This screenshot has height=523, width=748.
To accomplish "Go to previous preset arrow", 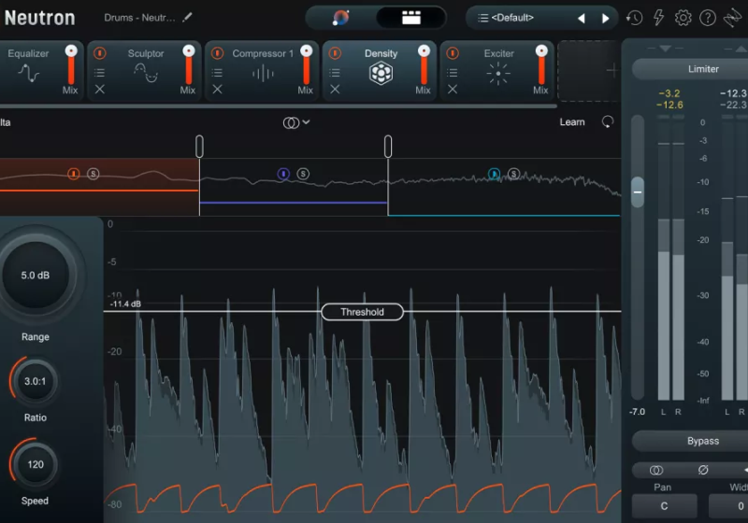I will [x=581, y=18].
